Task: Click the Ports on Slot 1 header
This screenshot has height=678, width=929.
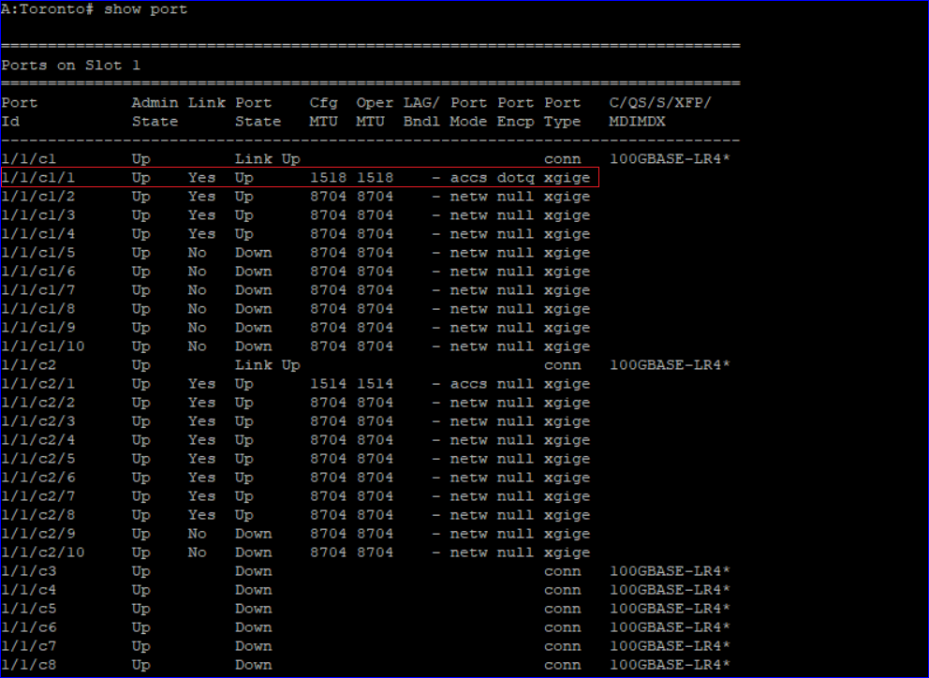Action: pyautogui.click(x=70, y=65)
